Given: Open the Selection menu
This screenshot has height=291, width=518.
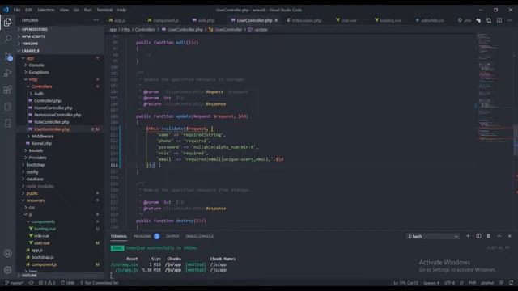Looking at the screenshot, I should point(45,10).
